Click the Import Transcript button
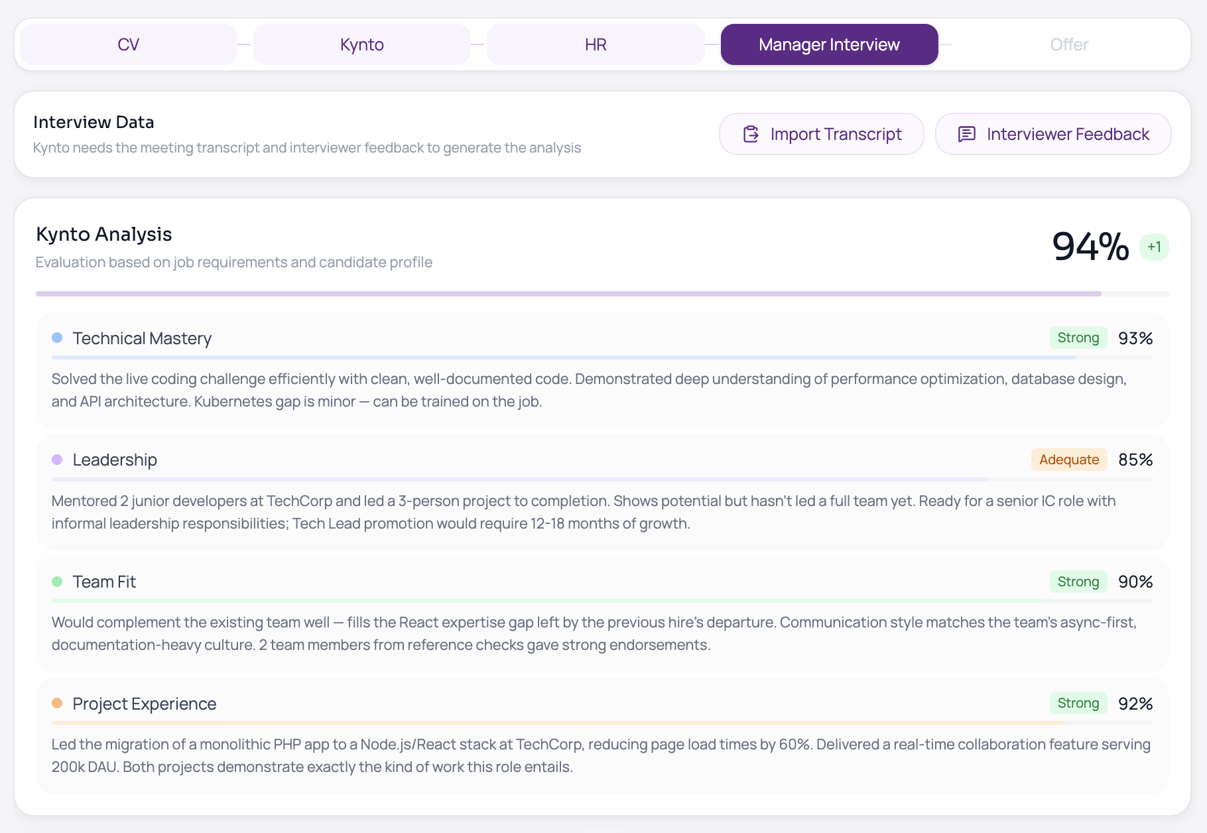The width and height of the screenshot is (1207, 833). (x=821, y=133)
